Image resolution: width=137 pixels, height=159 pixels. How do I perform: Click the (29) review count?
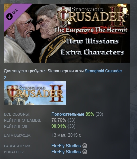(x=99, y=114)
